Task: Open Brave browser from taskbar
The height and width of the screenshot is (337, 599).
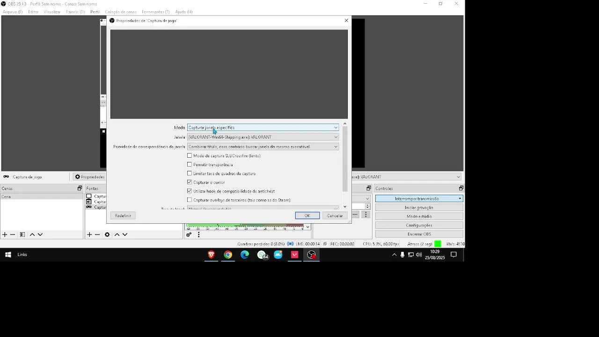Action: pos(211,255)
